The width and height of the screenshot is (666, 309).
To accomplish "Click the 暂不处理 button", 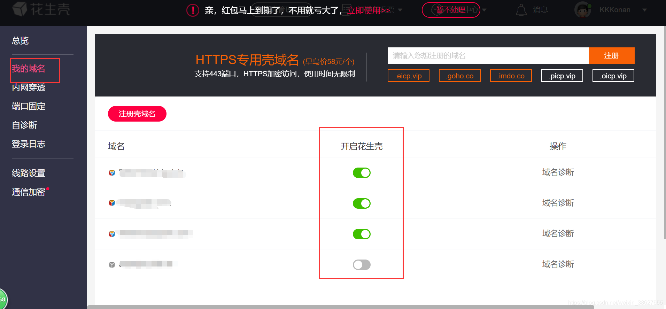I will click(451, 10).
